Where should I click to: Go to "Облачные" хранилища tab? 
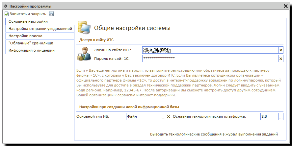coord(40,43)
